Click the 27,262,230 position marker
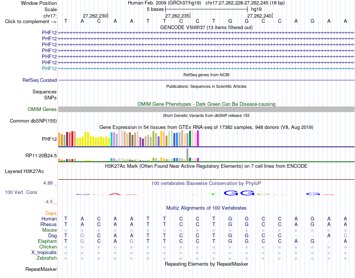This screenshot has width=355, height=278. 95,16
